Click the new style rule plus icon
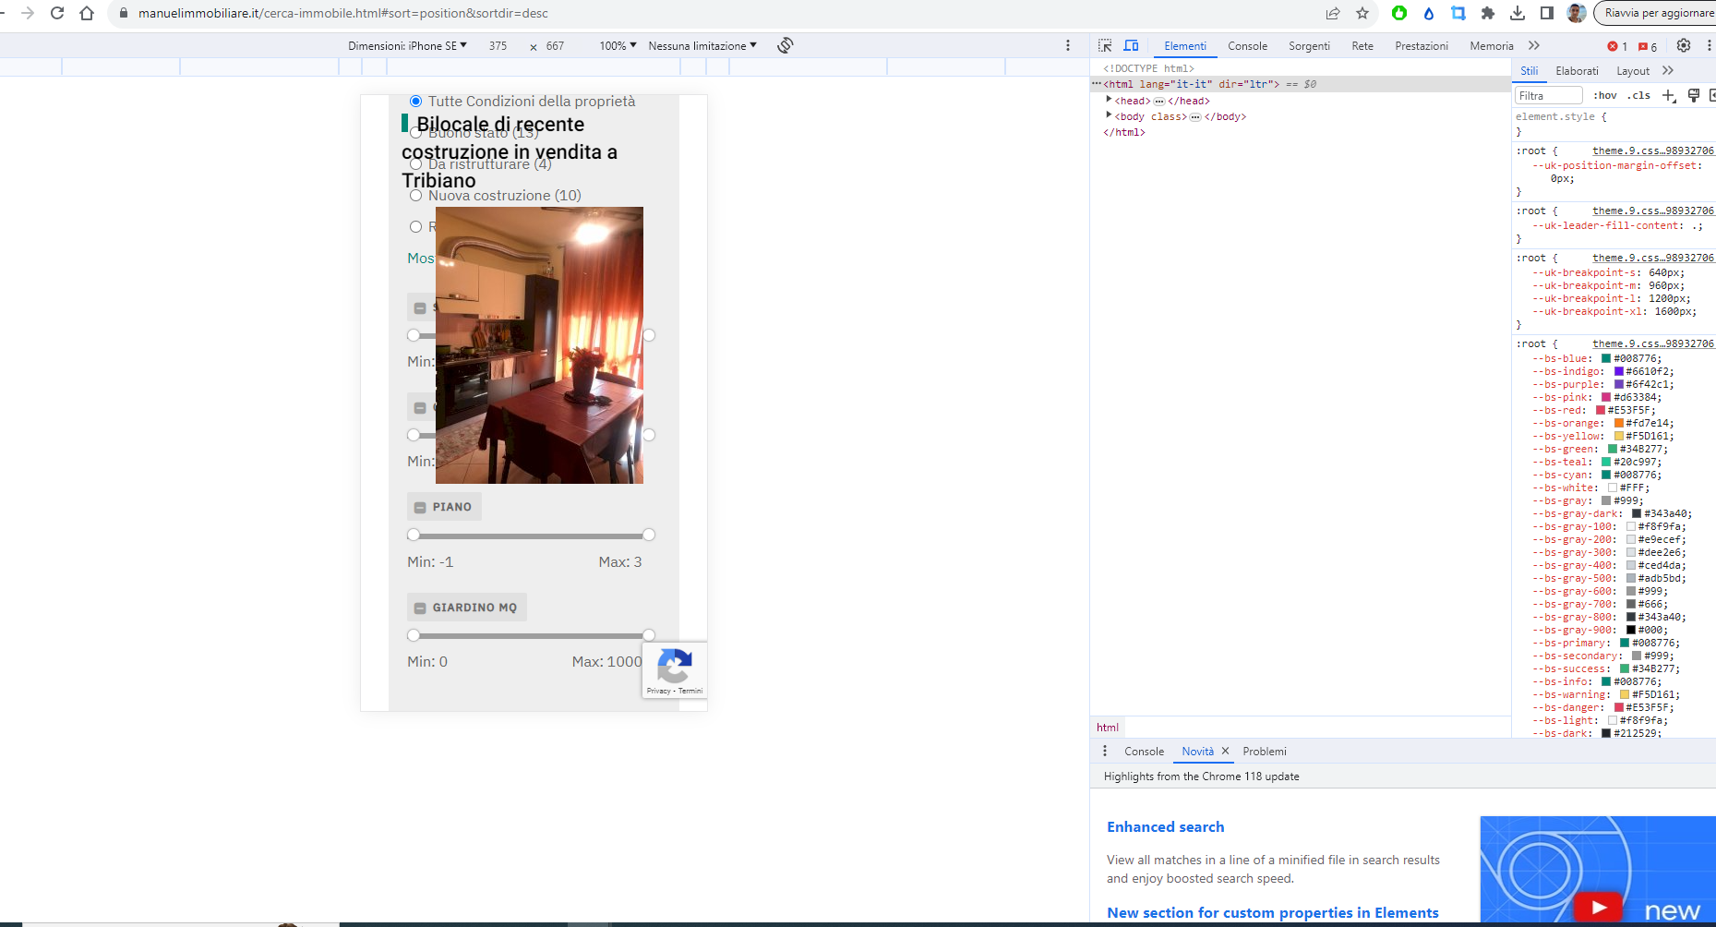Viewport: 1716px width, 927px height. click(1668, 95)
